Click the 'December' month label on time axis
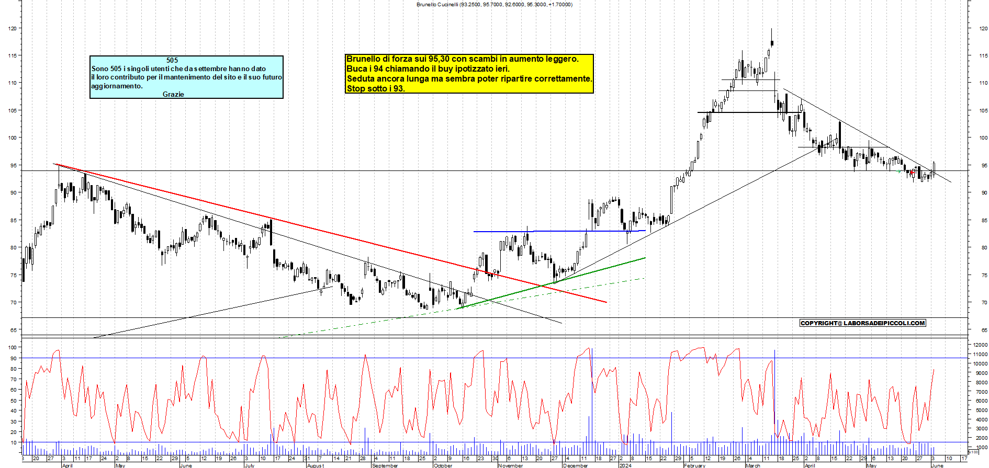The height and width of the screenshot is (468, 989). pos(576,465)
